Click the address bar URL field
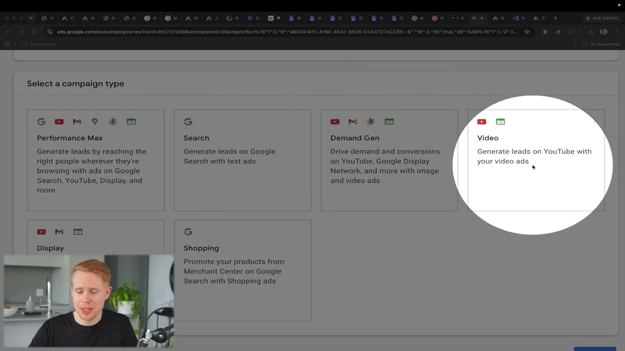The image size is (625, 351). pyautogui.click(x=287, y=32)
